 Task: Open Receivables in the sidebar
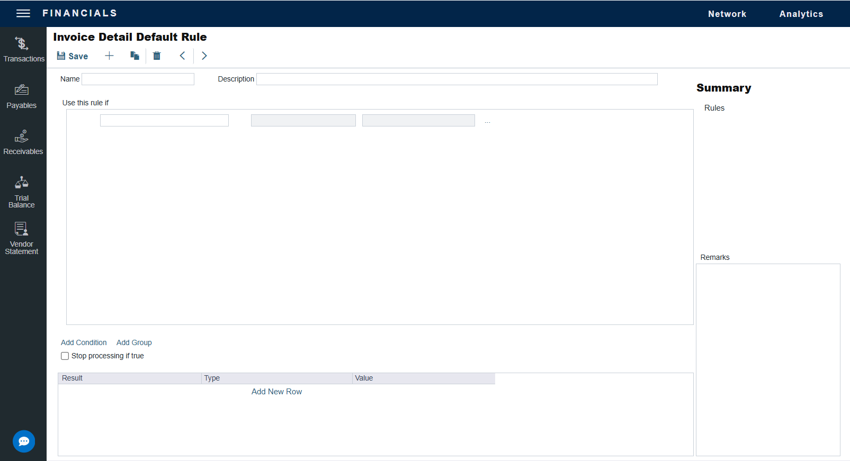[x=23, y=142]
